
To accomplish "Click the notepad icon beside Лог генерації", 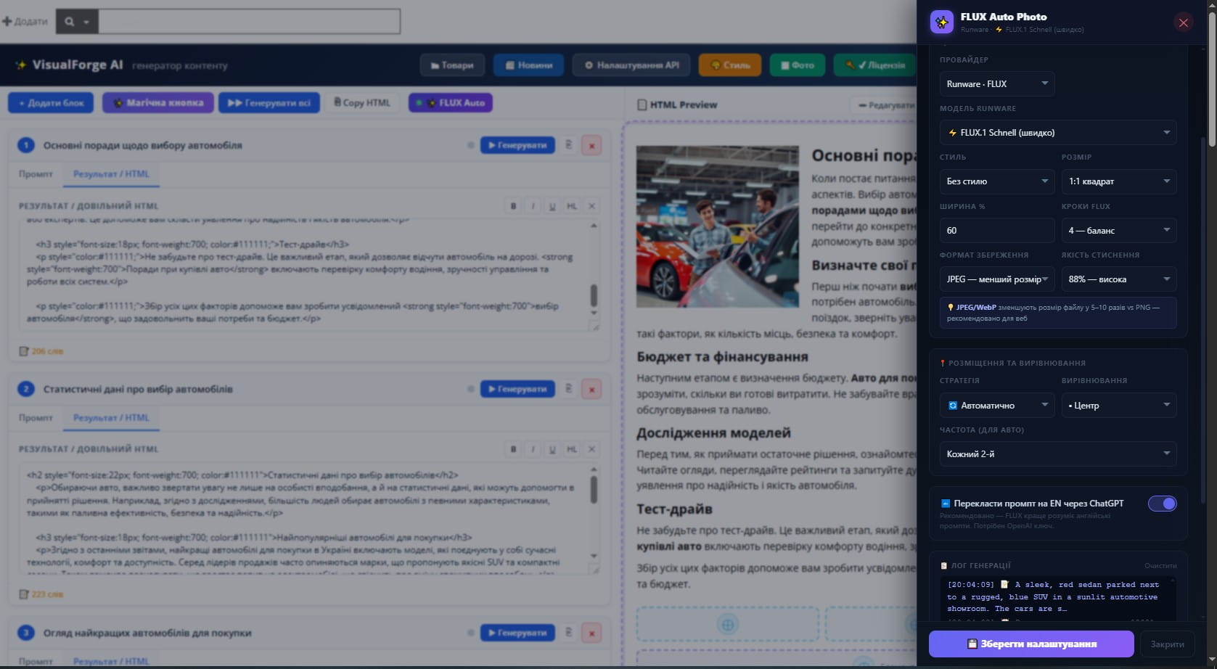I will point(944,566).
